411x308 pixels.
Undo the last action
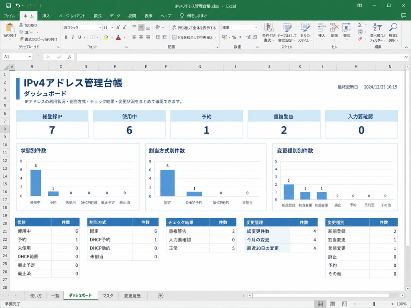pos(18,6)
